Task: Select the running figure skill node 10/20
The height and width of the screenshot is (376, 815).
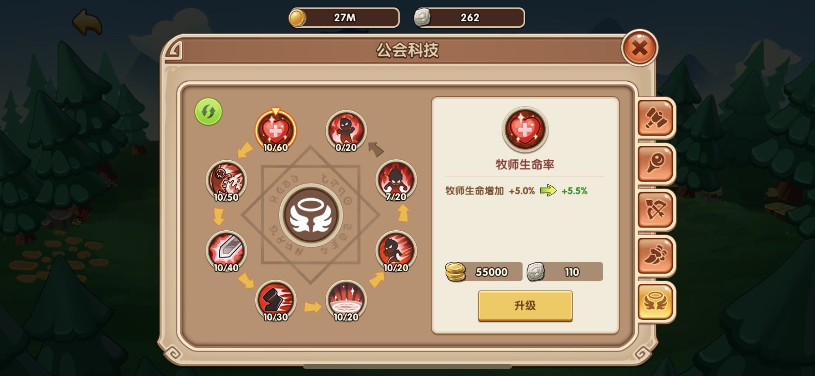Action: [x=396, y=251]
